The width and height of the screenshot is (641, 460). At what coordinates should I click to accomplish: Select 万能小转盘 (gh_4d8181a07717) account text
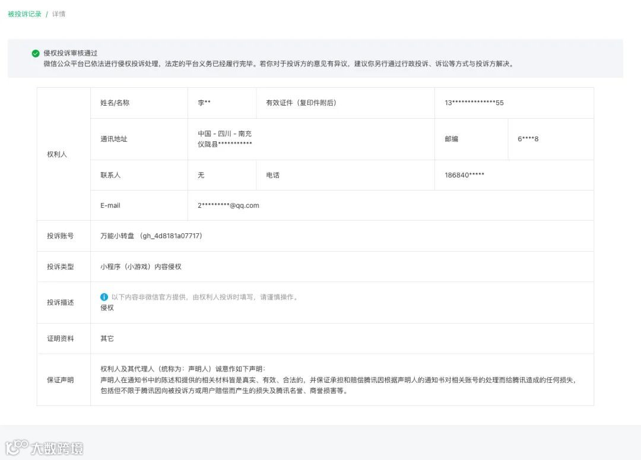[151, 236]
